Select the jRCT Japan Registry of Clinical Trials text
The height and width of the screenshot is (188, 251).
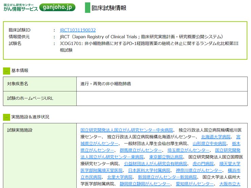[141, 37]
